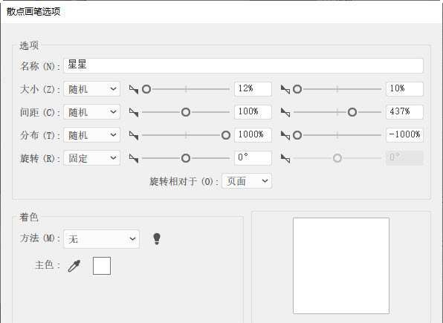Open the 大小 随机 dropdown
This screenshot has height=323, width=443.
[x=92, y=89]
